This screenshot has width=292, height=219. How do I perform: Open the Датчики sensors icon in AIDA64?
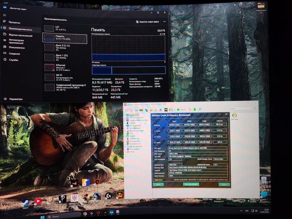coord(234,117)
